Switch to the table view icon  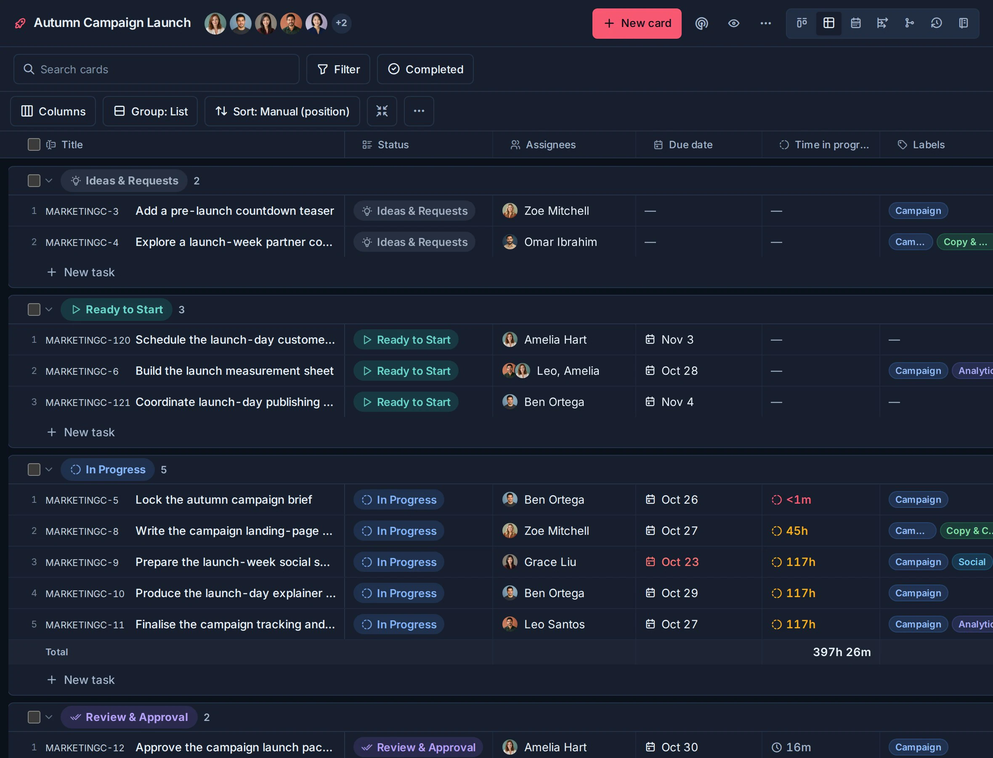(828, 23)
